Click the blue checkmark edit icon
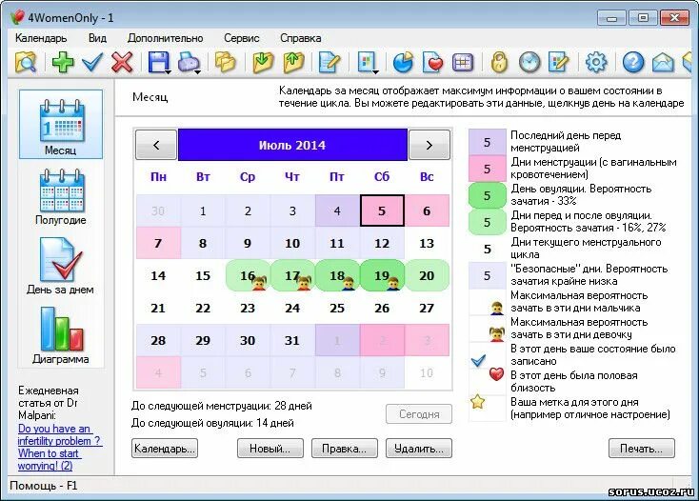This screenshot has width=699, height=501. 92,62
